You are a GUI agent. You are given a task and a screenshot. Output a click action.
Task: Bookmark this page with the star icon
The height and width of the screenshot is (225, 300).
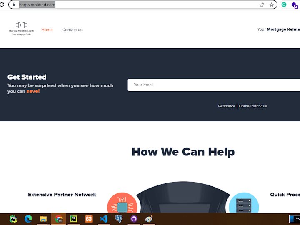272,5
